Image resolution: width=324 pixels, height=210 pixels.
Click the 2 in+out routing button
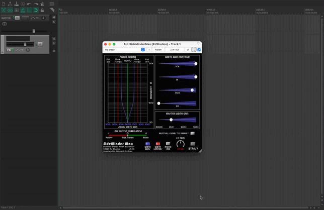(x=175, y=50)
